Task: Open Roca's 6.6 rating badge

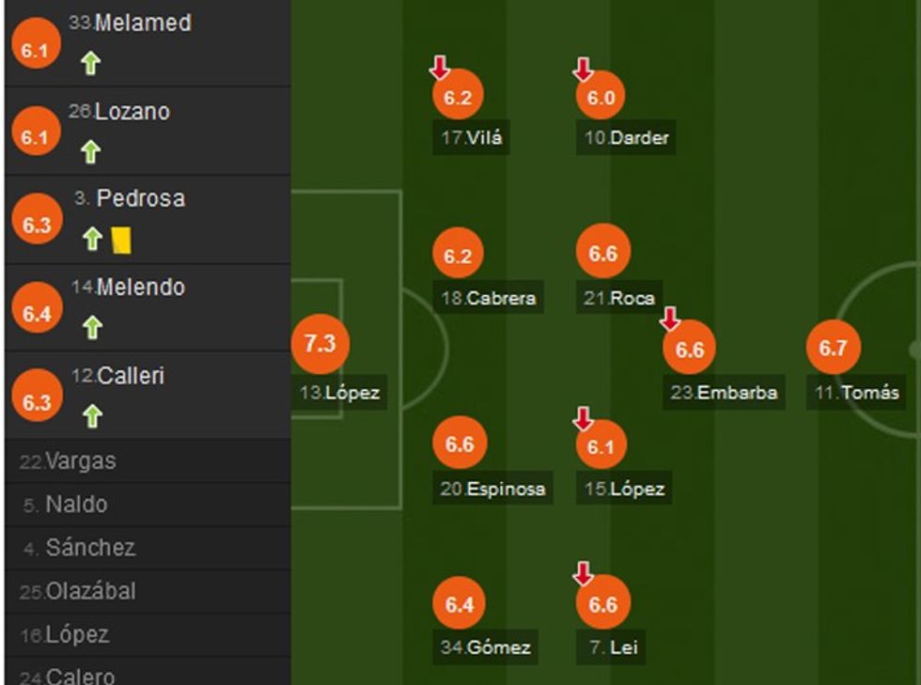Action: coord(602,255)
